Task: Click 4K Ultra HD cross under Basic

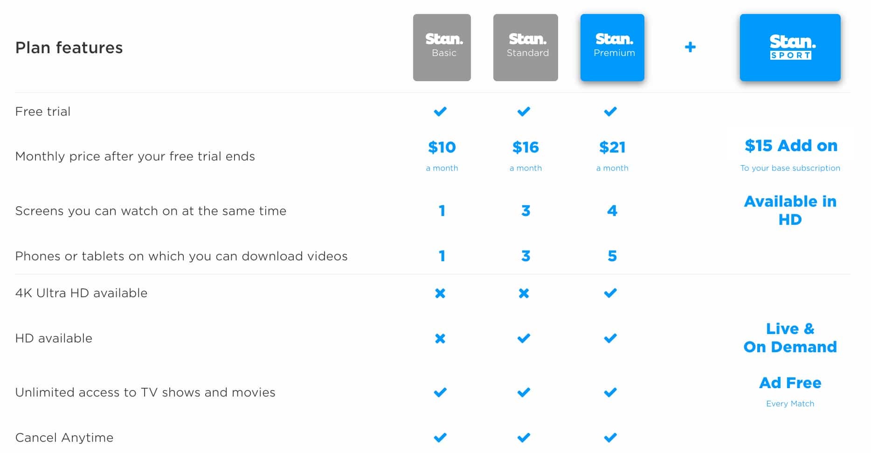Action: (440, 293)
